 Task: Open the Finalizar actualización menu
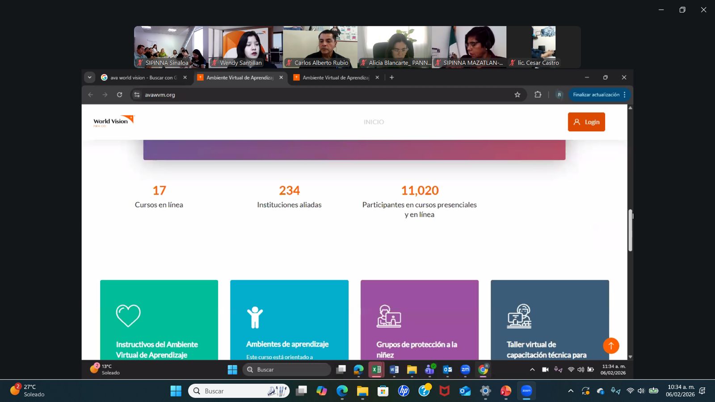(x=599, y=95)
